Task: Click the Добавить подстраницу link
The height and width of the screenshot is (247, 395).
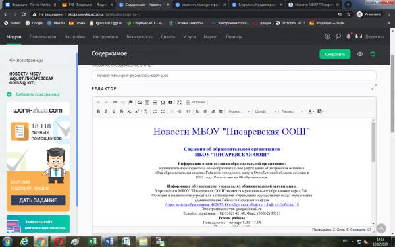Action: coord(38,94)
